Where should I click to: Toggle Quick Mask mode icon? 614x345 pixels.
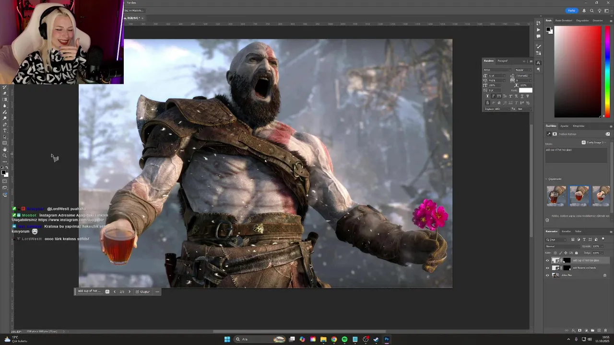click(5, 181)
